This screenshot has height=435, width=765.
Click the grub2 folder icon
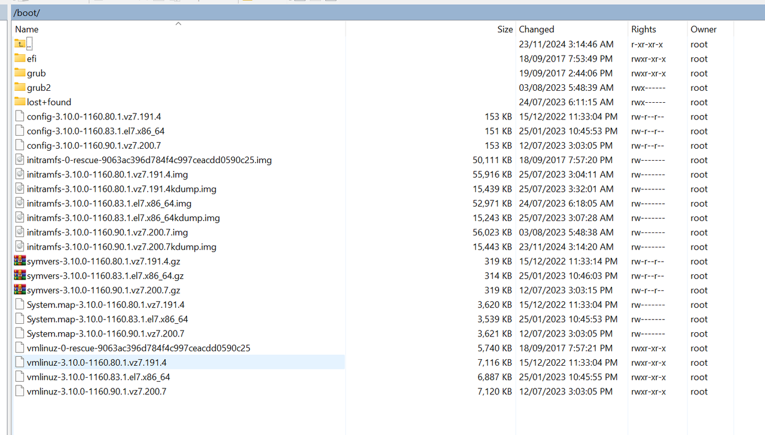click(20, 87)
